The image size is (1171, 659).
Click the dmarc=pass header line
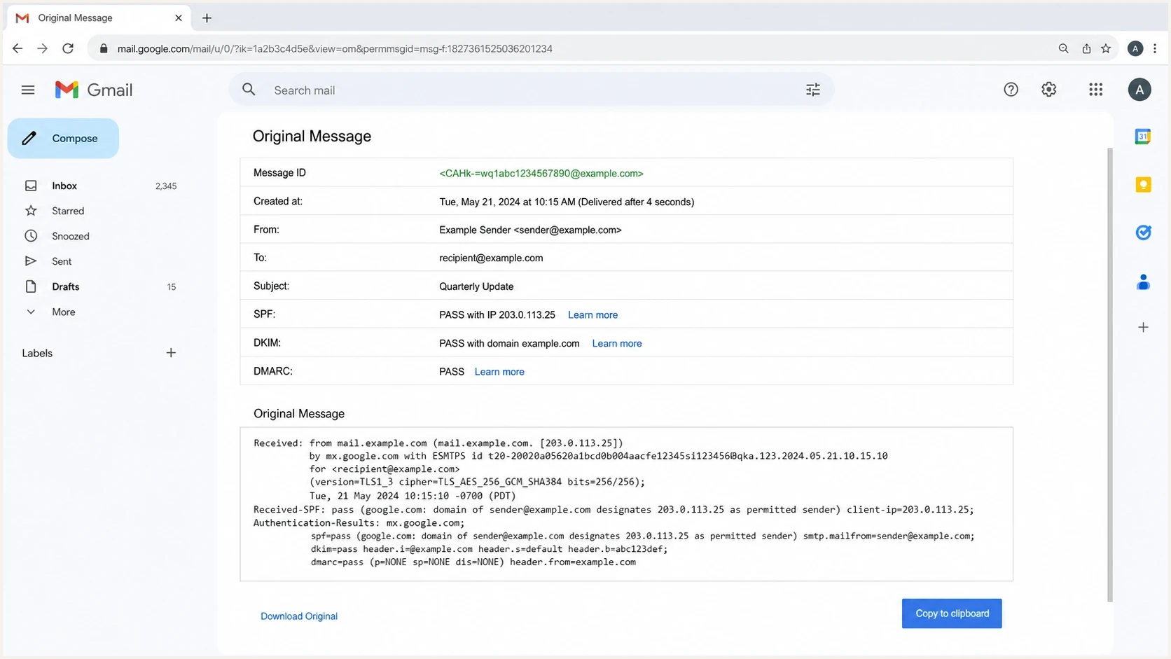pos(473,562)
